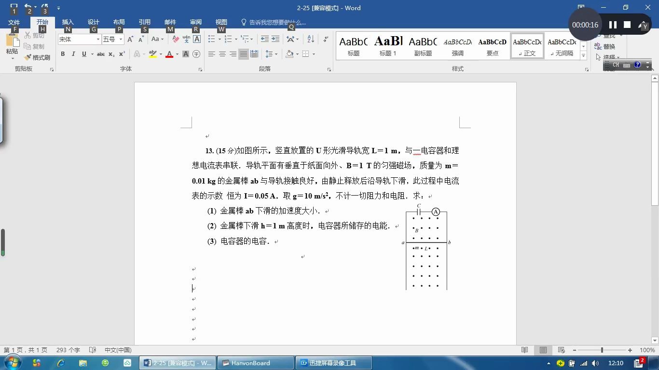Image resolution: width=659 pixels, height=370 pixels.
Task: Apply text highlight color
Action: [153, 53]
